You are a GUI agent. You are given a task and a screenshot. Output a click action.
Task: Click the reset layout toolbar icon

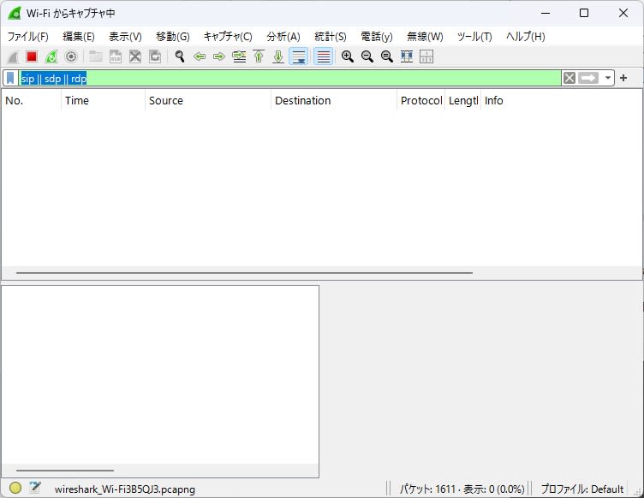[426, 56]
